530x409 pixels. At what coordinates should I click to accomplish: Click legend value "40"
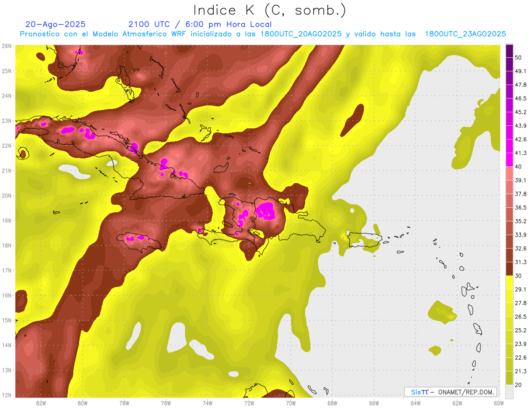[519, 167]
